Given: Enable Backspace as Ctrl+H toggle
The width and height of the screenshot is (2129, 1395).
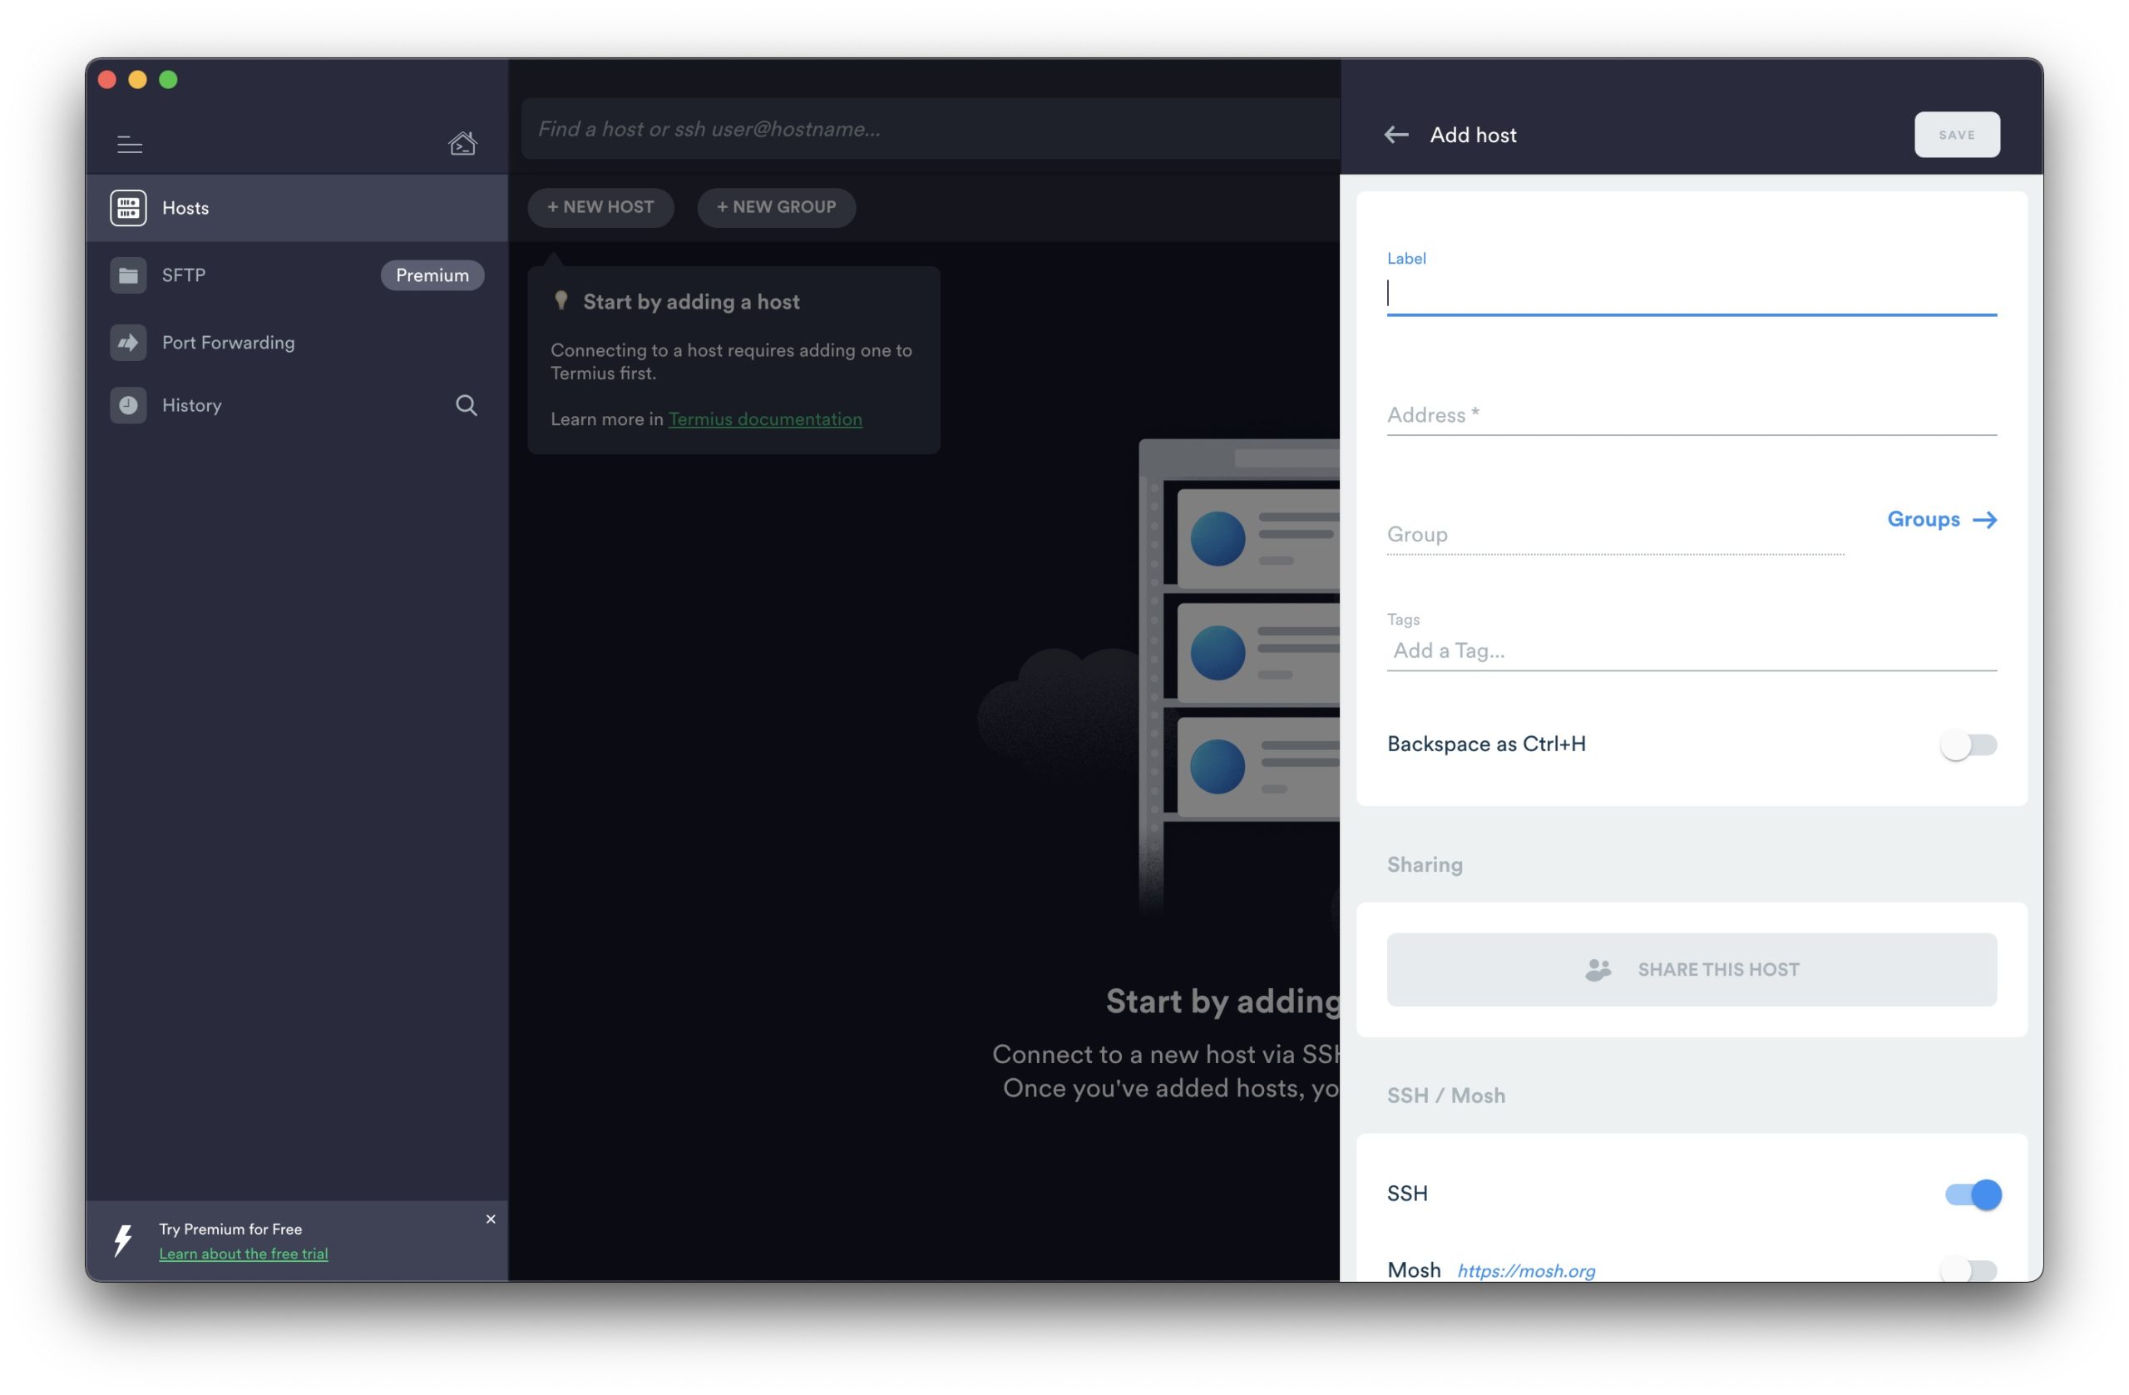Looking at the screenshot, I should click(1967, 744).
